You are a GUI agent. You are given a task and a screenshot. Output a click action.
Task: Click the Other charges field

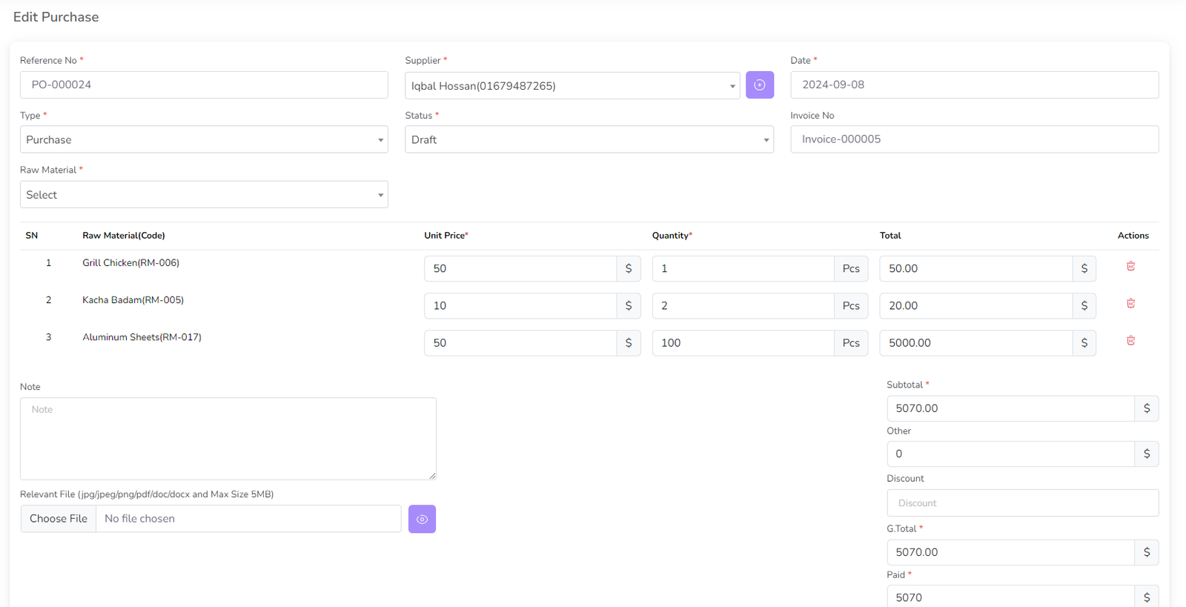(1010, 454)
